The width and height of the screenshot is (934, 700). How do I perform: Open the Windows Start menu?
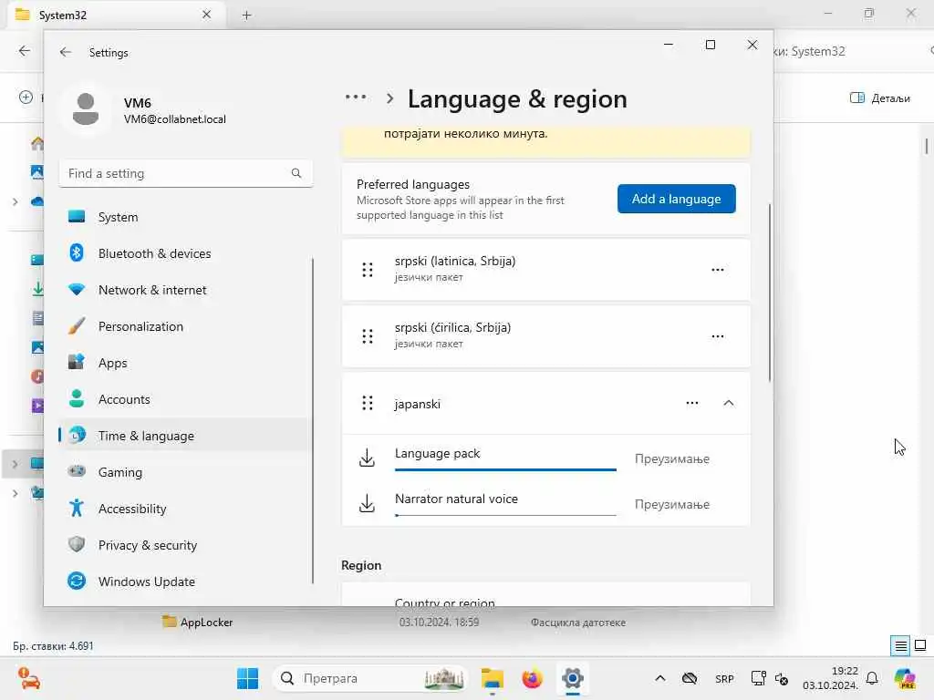pyautogui.click(x=248, y=678)
